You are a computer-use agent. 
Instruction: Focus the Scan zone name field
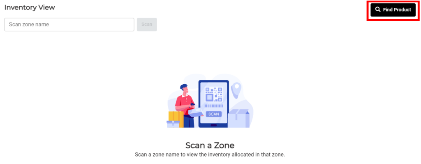pos(69,25)
